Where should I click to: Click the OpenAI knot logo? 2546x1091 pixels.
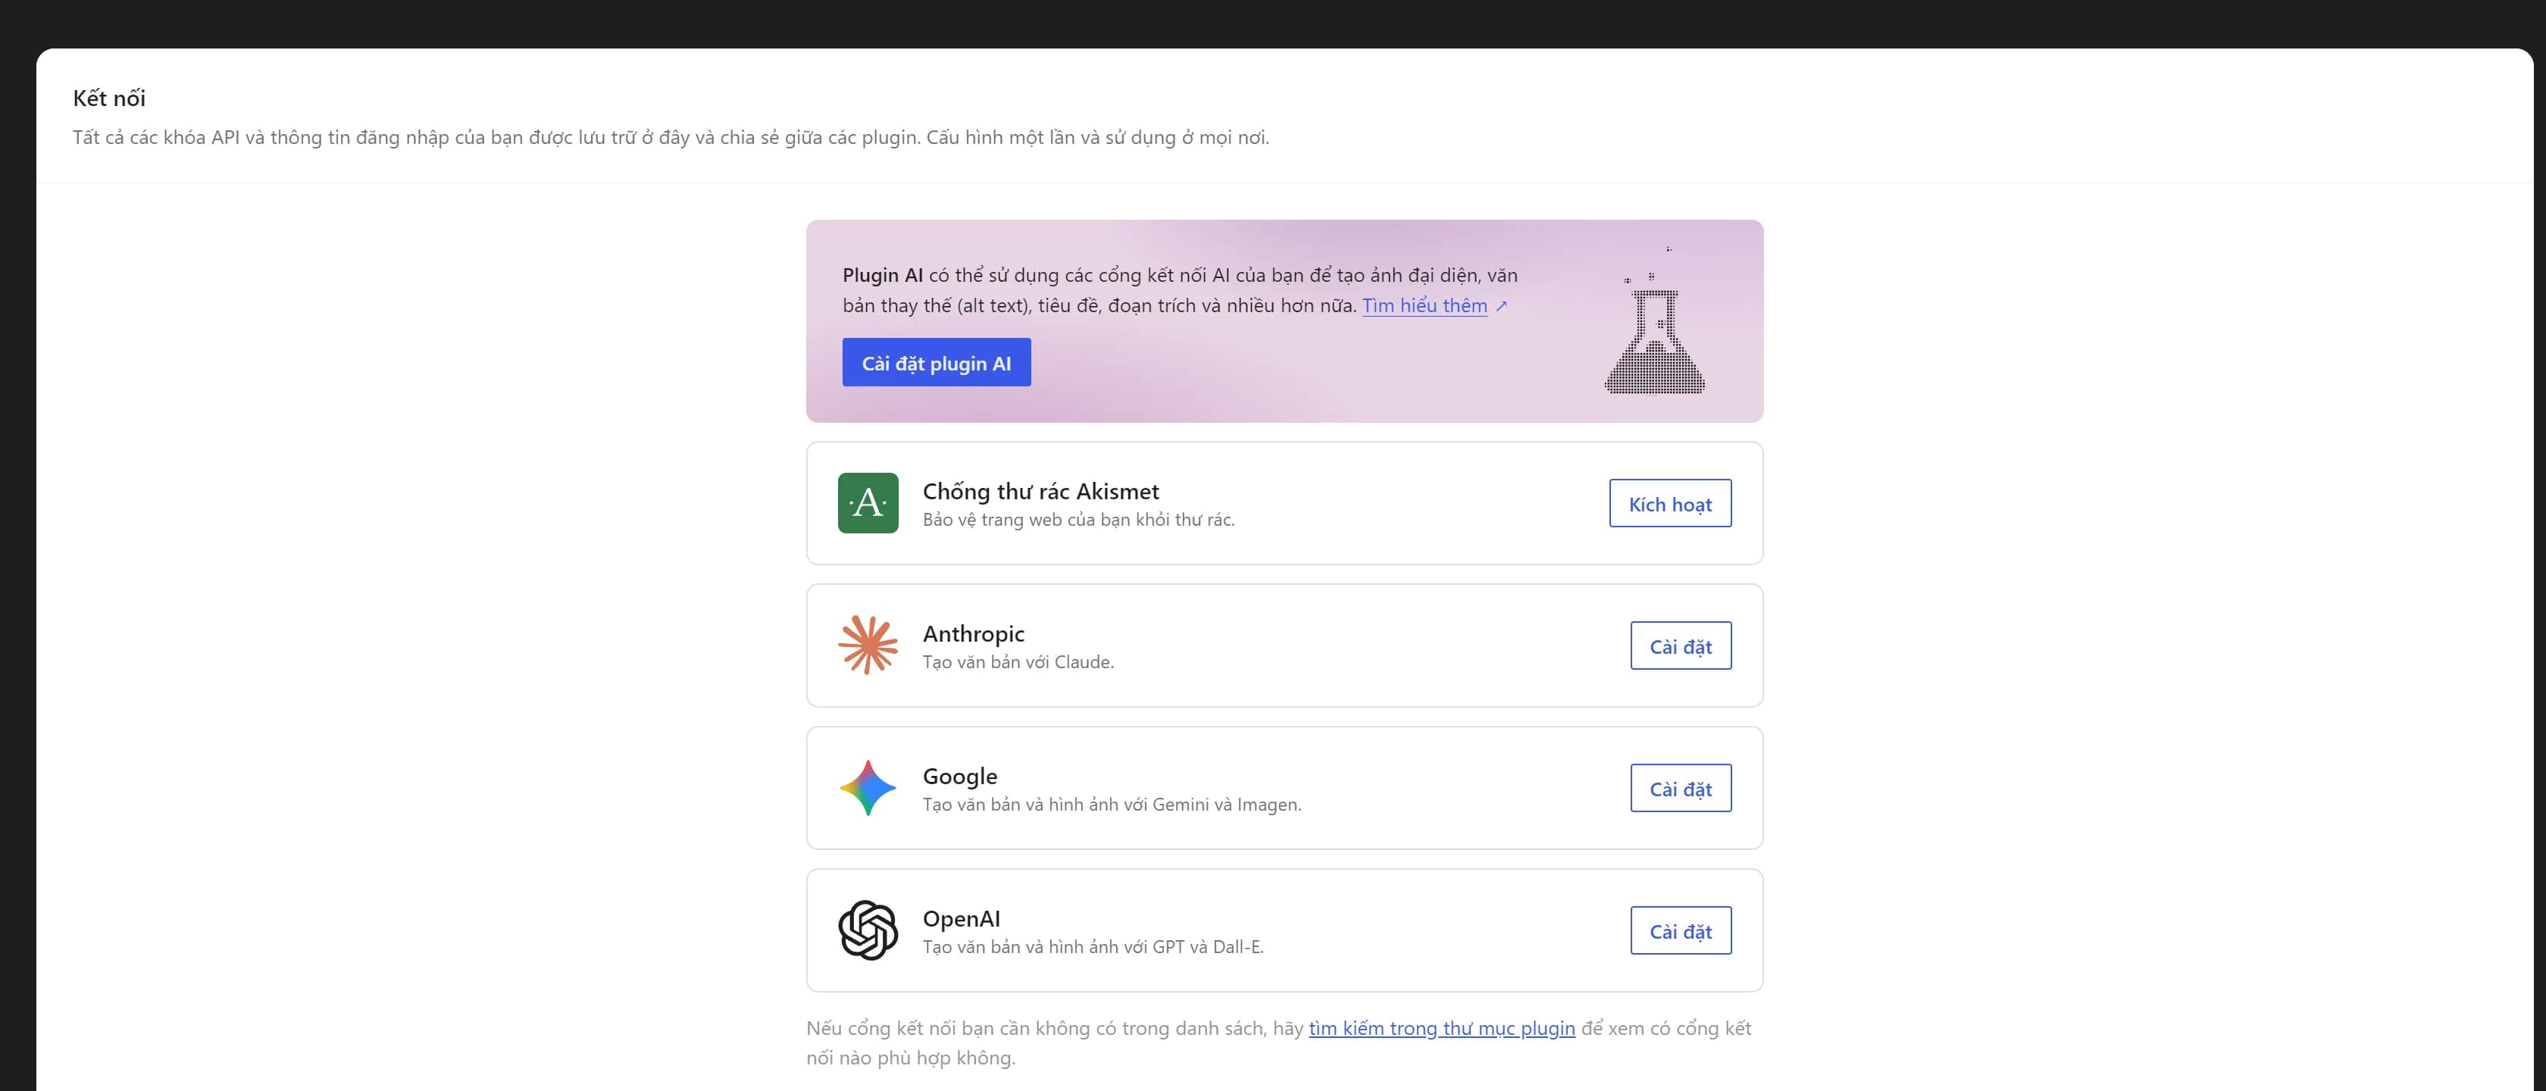click(x=868, y=930)
